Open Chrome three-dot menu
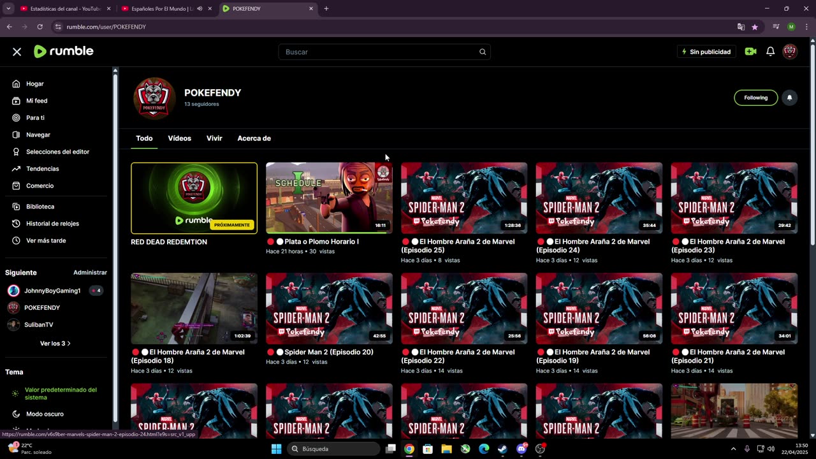The height and width of the screenshot is (459, 816). pos(806,27)
